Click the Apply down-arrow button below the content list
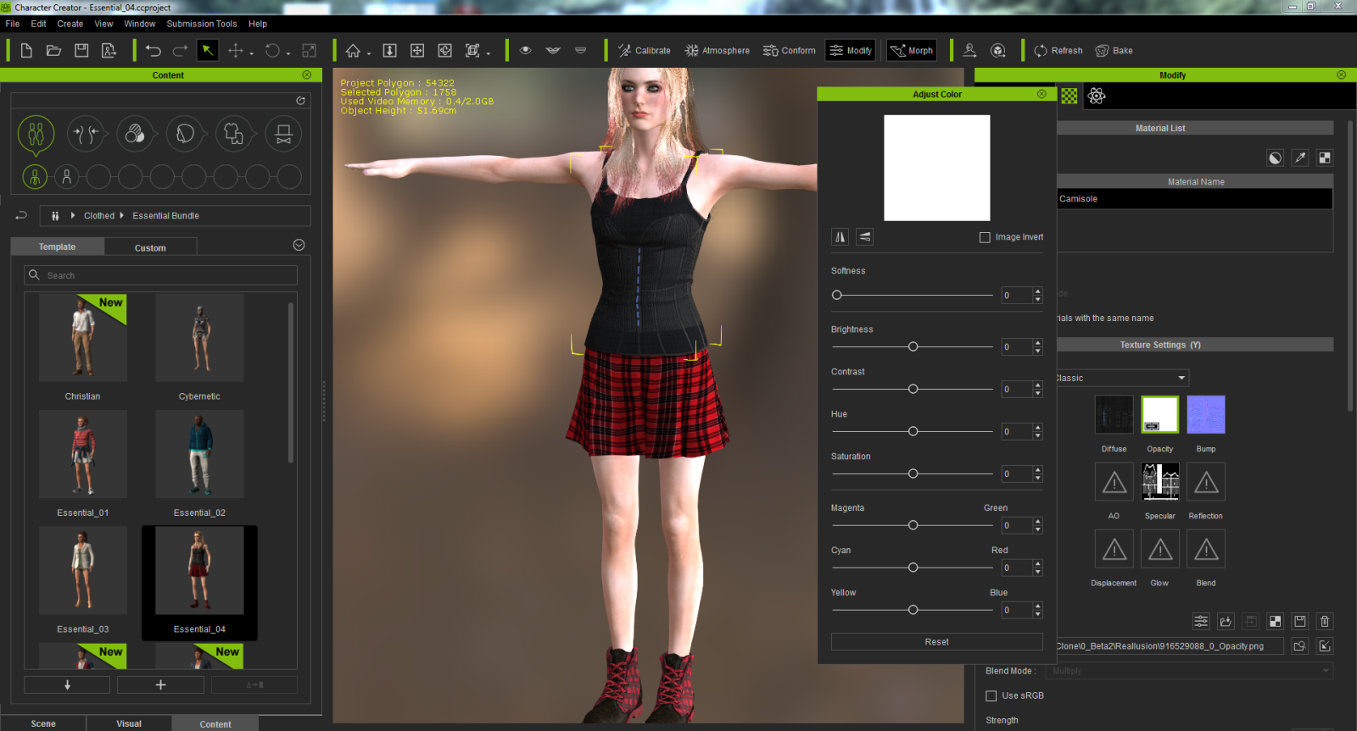The width and height of the screenshot is (1357, 731). [x=67, y=684]
